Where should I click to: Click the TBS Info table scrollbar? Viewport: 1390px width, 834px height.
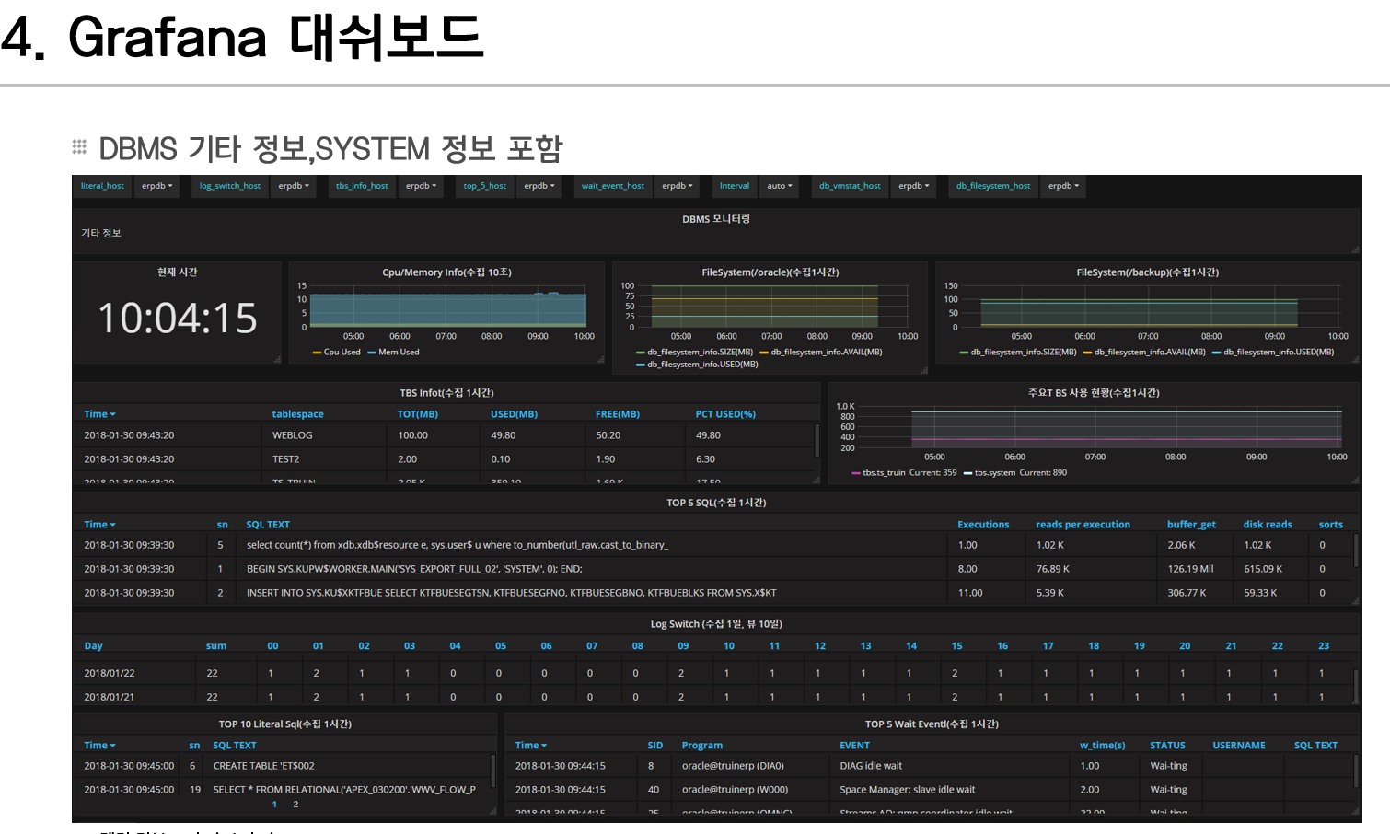817,440
